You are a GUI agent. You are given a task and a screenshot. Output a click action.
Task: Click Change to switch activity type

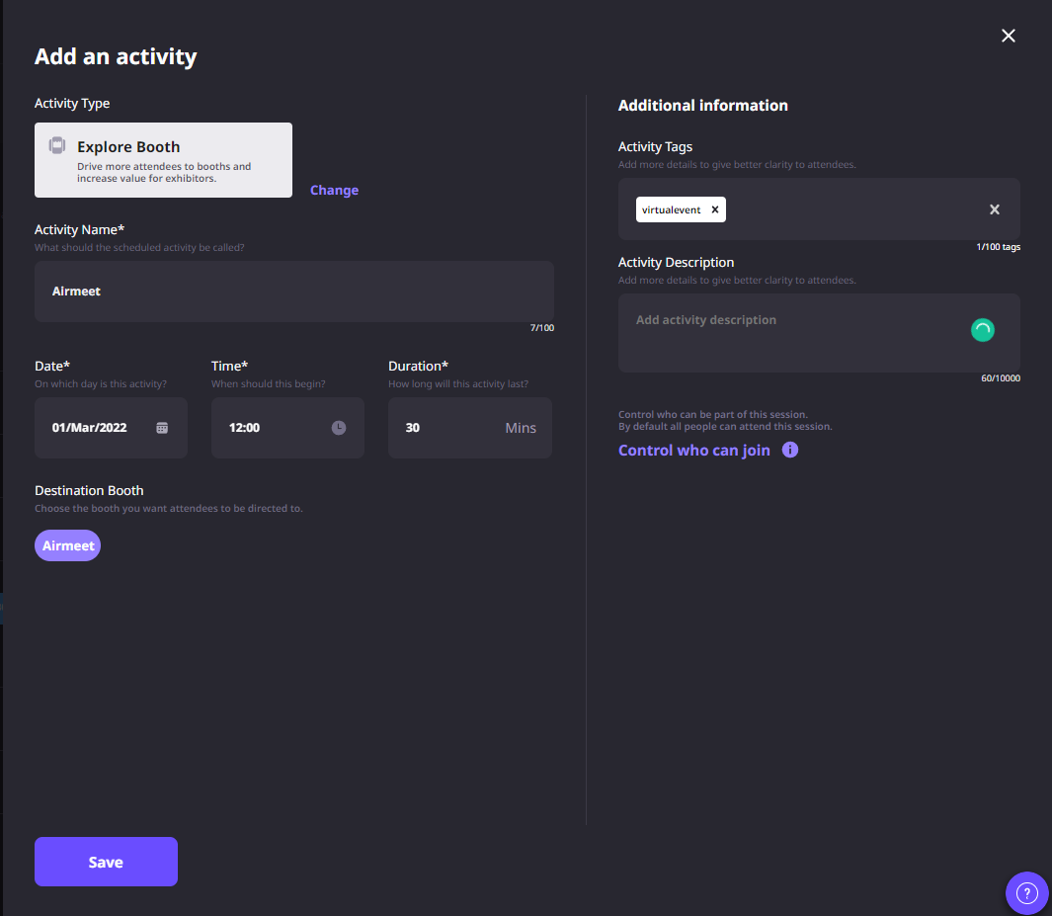334,190
